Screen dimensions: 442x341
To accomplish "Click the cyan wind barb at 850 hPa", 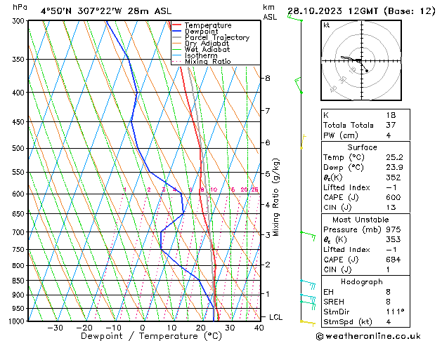I will (x=308, y=284).
